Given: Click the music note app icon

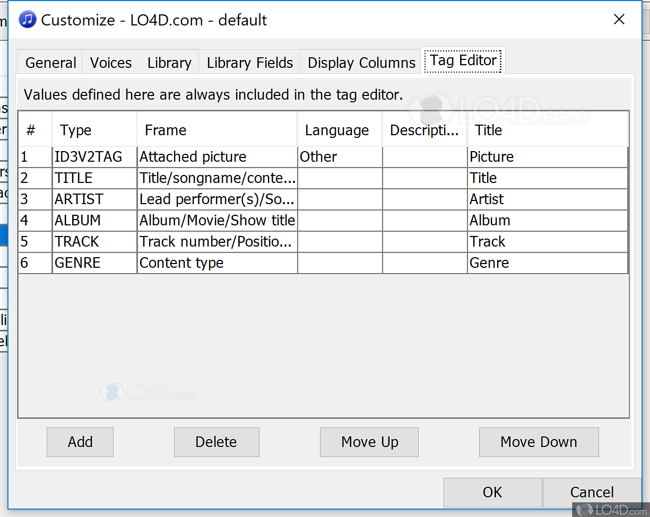Looking at the screenshot, I should coord(27,20).
